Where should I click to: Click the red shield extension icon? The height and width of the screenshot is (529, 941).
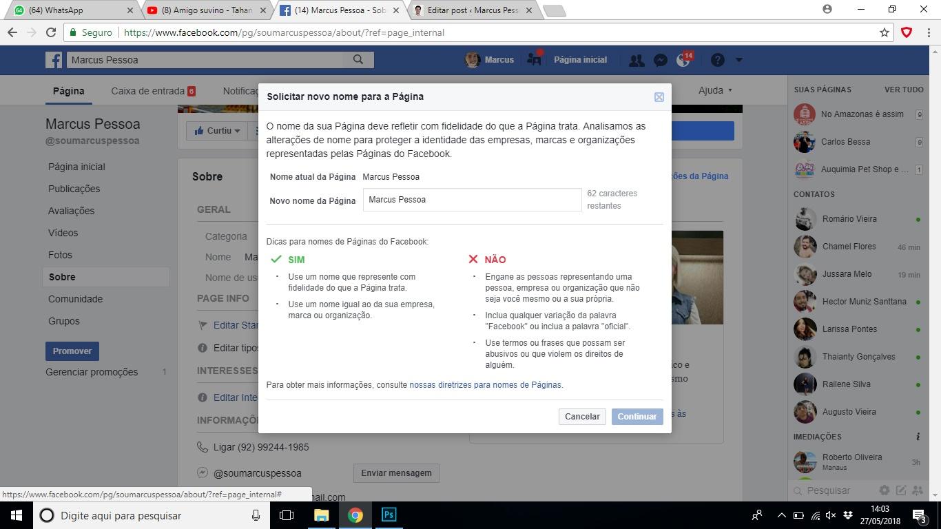pyautogui.click(x=907, y=32)
